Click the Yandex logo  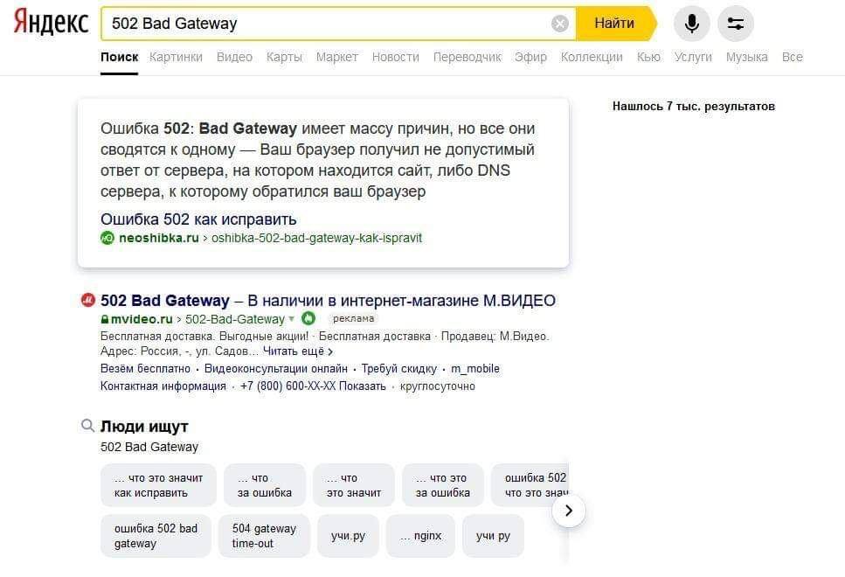(51, 23)
